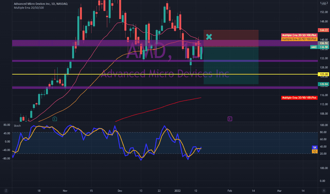Click the pink Multiple Ema Plot label
Screen dimensions: 330x194
tap(299, 35)
